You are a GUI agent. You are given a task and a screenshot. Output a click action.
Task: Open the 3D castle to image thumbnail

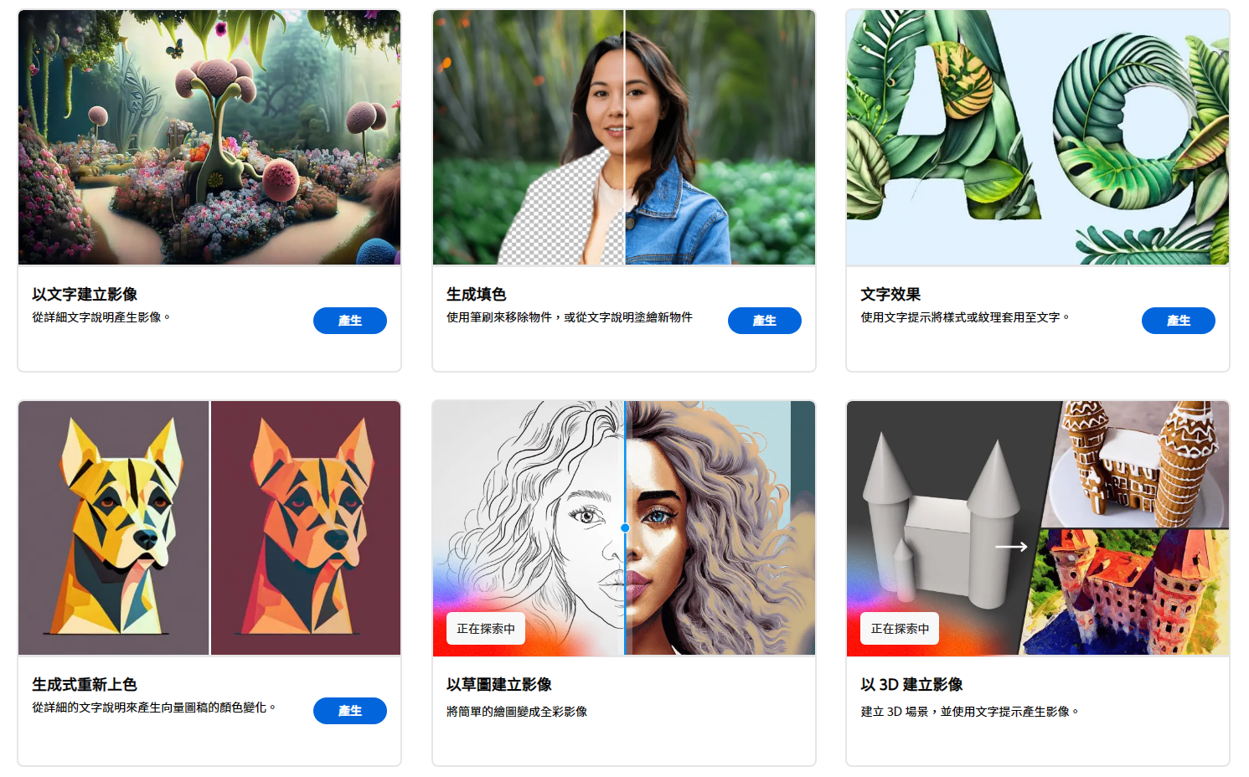click(1038, 527)
